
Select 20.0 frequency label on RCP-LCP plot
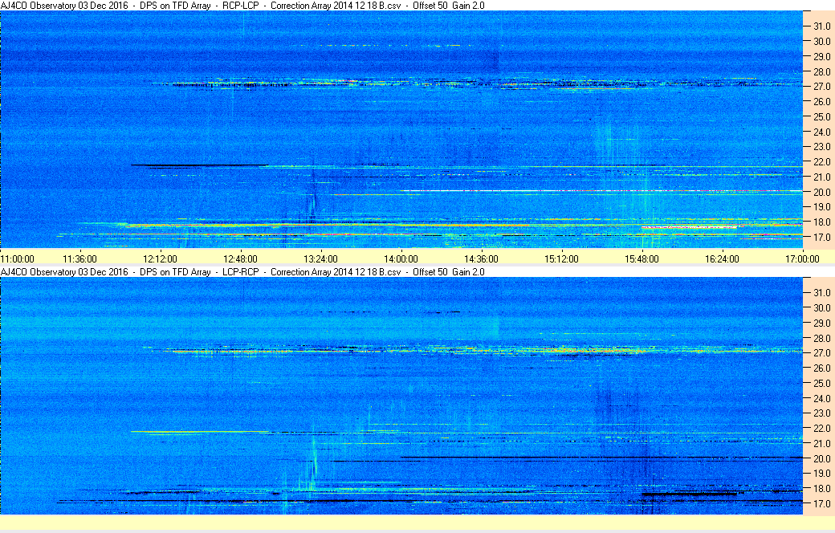tap(821, 192)
